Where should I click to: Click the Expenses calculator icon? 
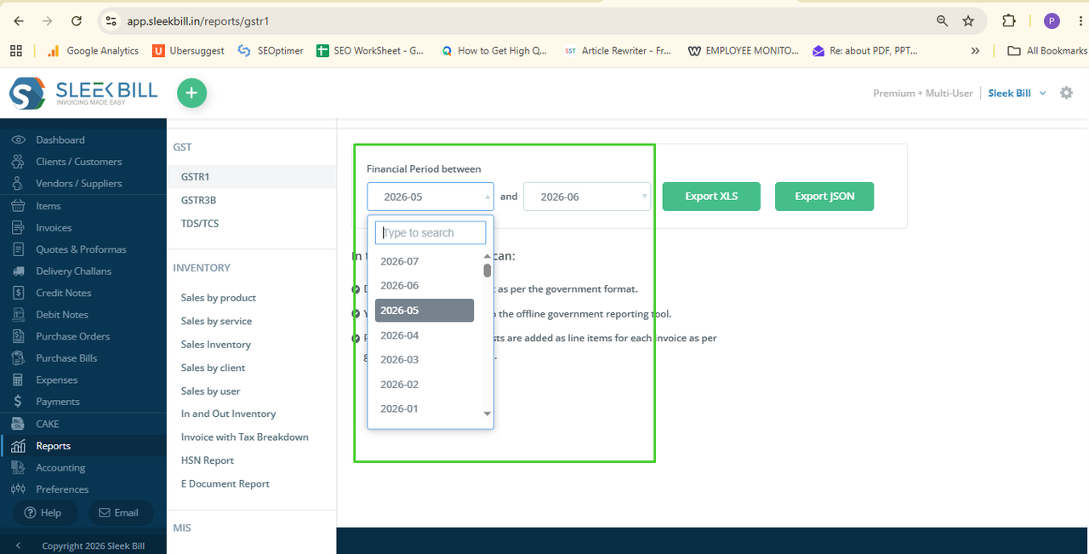(x=18, y=380)
